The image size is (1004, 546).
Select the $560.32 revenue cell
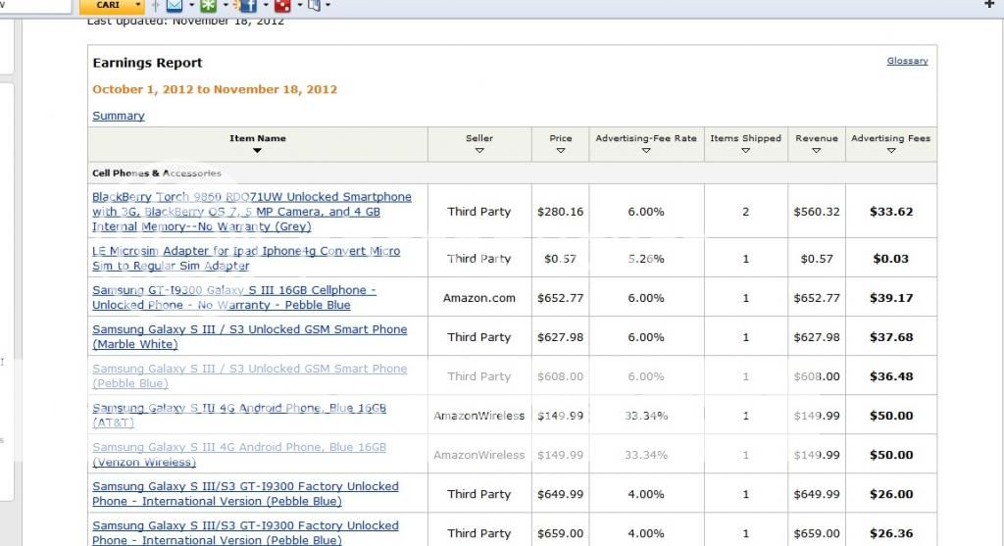coord(817,212)
